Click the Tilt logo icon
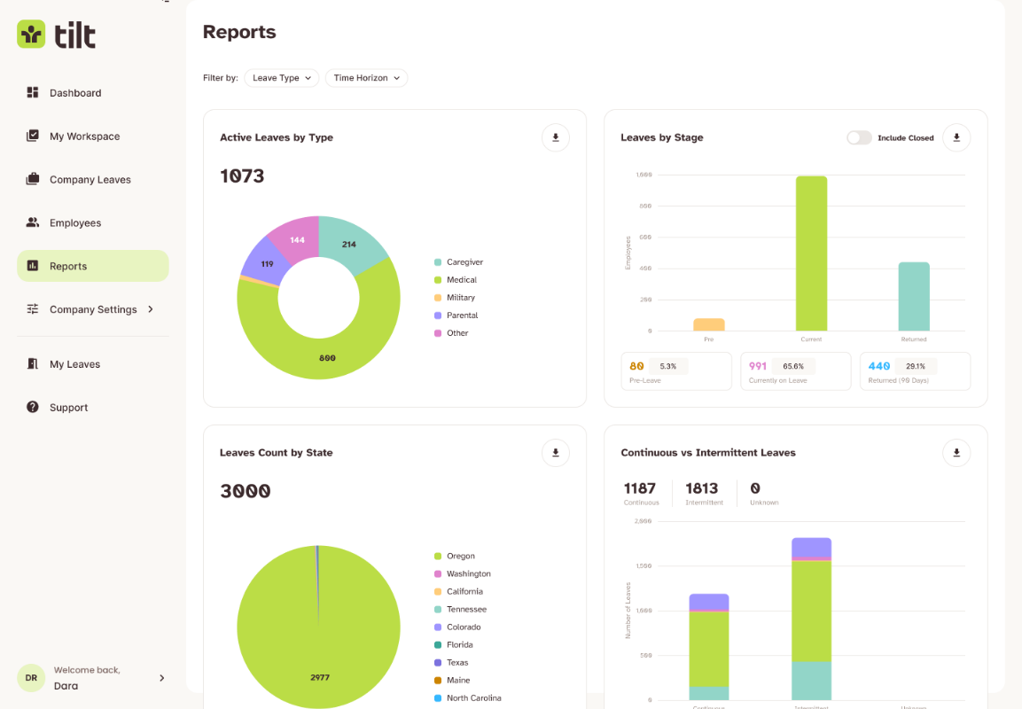Viewport: 1022px width, 709px height. click(31, 34)
